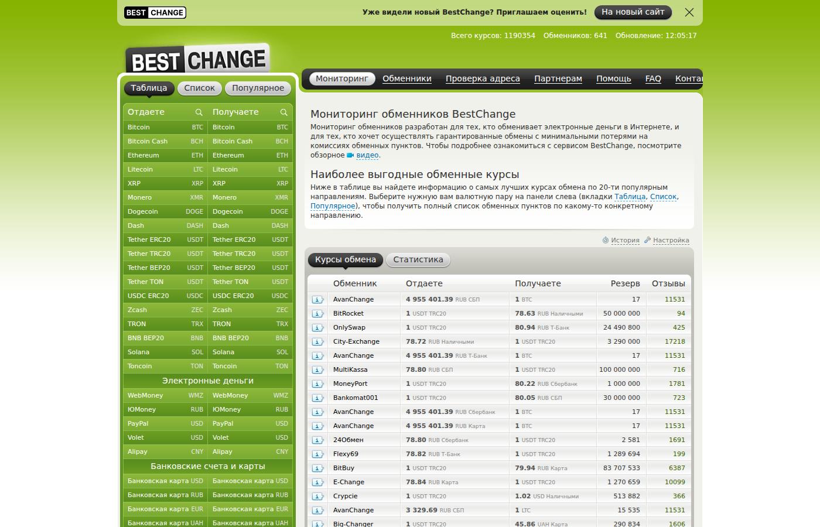Click reviews count 17218 for City-Exchange
Image resolution: width=820 pixels, height=527 pixels.
pos(675,341)
